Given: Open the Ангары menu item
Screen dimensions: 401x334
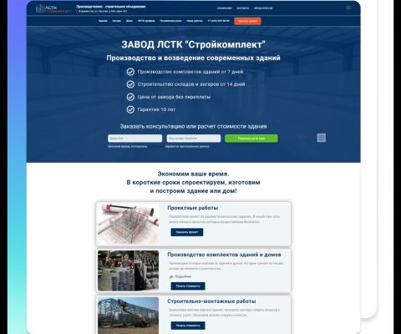Looking at the screenshot, I should [x=116, y=21].
